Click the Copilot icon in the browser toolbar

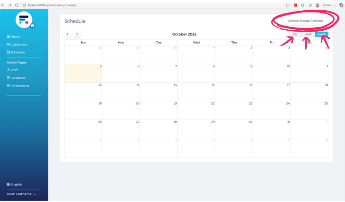pyautogui.click(x=341, y=5)
